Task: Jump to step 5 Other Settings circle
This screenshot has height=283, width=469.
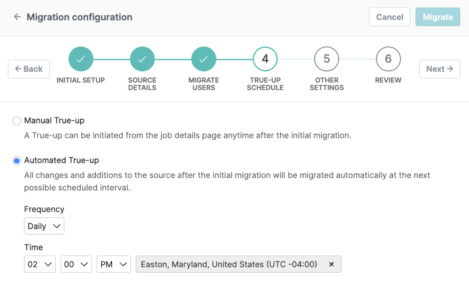Action: point(327,59)
